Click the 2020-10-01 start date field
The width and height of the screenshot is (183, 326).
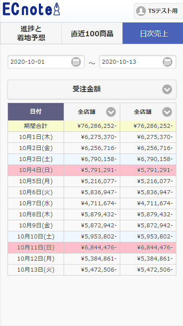pos(46,62)
